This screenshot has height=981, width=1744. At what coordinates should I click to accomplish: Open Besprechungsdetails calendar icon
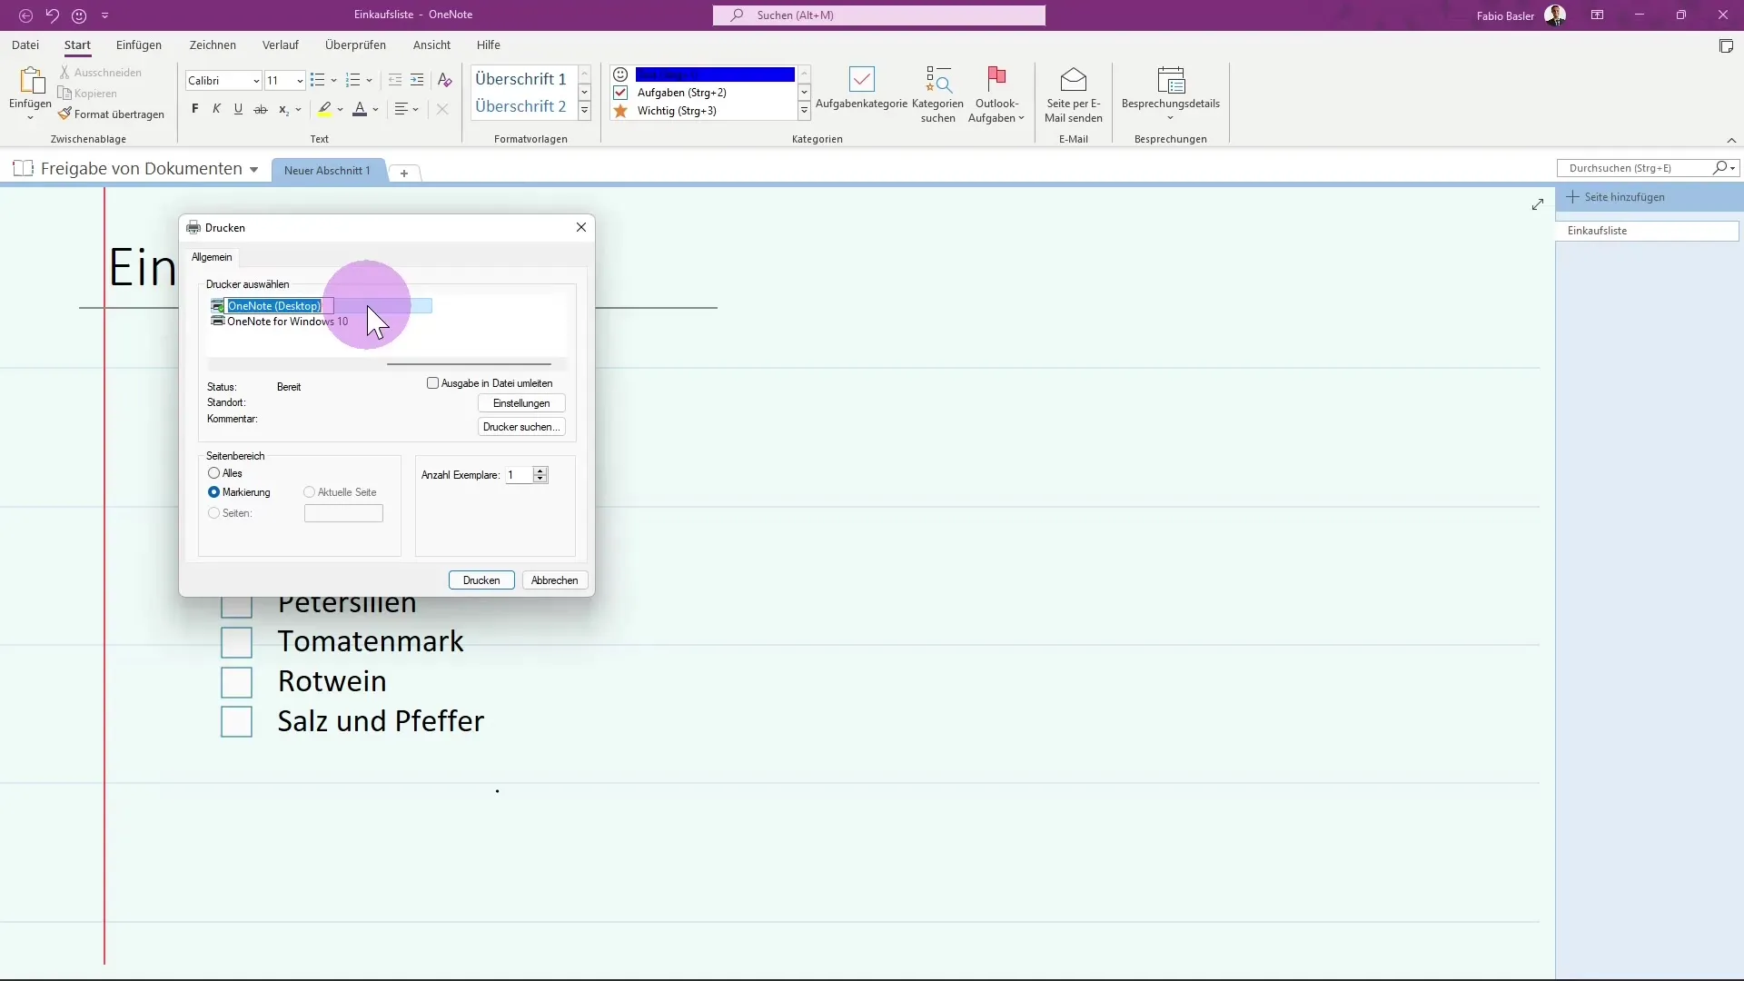pyautogui.click(x=1171, y=80)
